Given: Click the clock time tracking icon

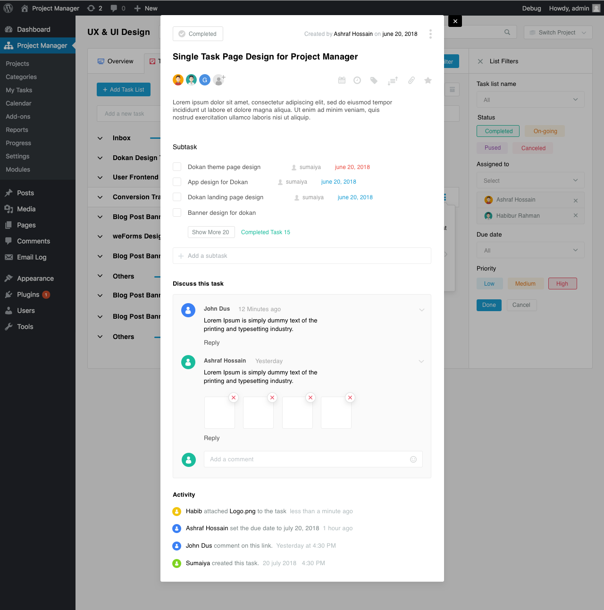Looking at the screenshot, I should click(357, 80).
